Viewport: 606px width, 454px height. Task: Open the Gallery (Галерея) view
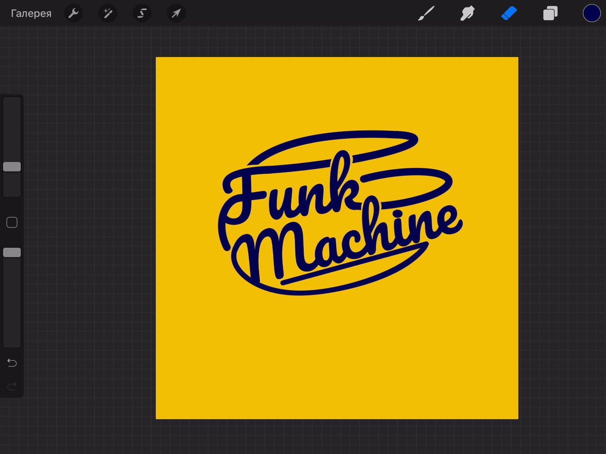(x=31, y=13)
